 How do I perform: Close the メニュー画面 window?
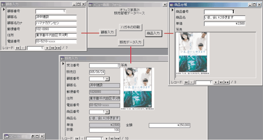point(165,5)
